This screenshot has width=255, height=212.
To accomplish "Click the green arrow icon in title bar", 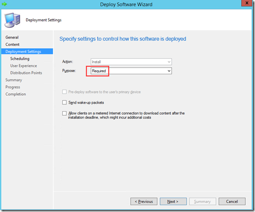I will coord(4,4).
